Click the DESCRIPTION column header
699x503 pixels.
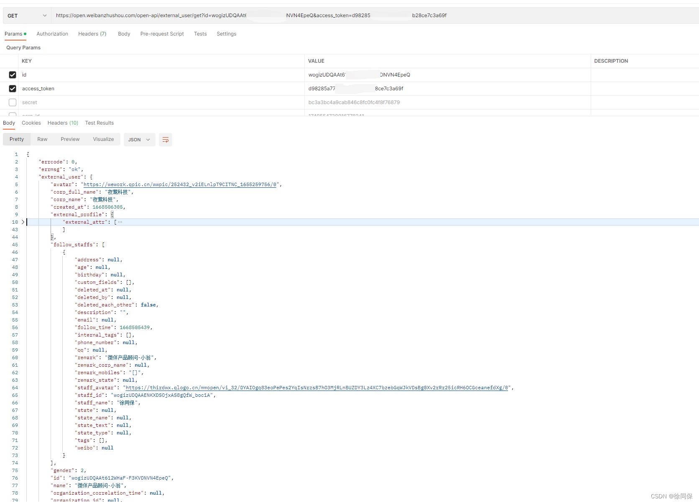[611, 61]
